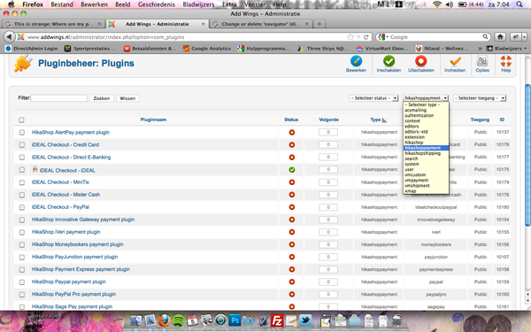Click the Firefox home button

point(500,37)
